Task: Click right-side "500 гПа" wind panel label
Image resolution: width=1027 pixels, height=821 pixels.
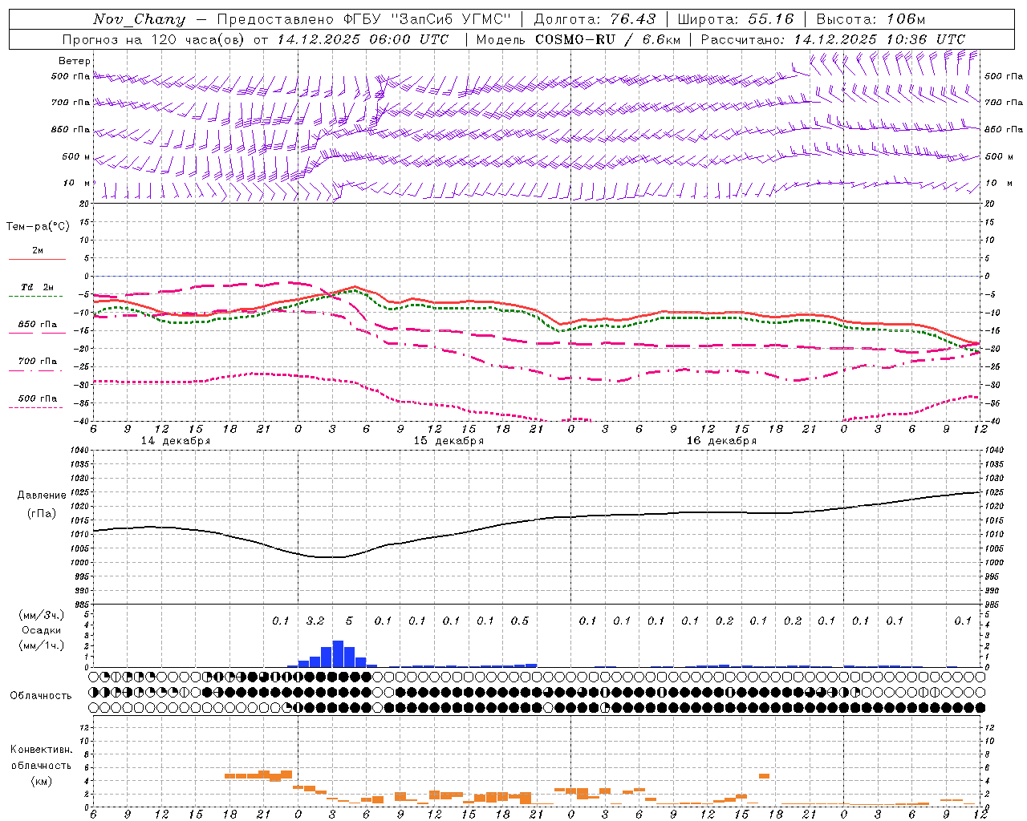Action: [1004, 76]
